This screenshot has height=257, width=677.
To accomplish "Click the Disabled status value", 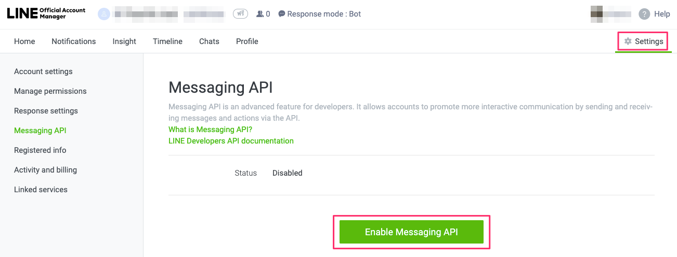I will pyautogui.click(x=287, y=173).
